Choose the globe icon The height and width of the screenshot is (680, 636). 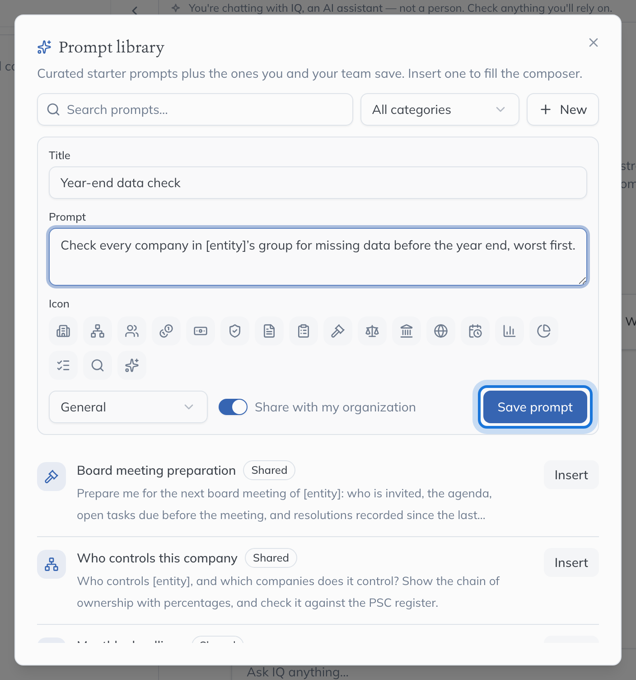click(441, 331)
